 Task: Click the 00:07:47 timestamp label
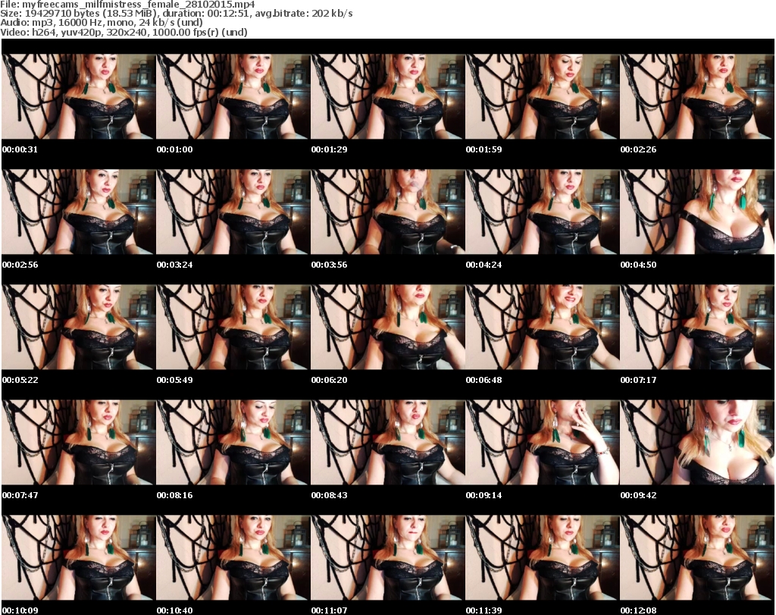point(20,495)
